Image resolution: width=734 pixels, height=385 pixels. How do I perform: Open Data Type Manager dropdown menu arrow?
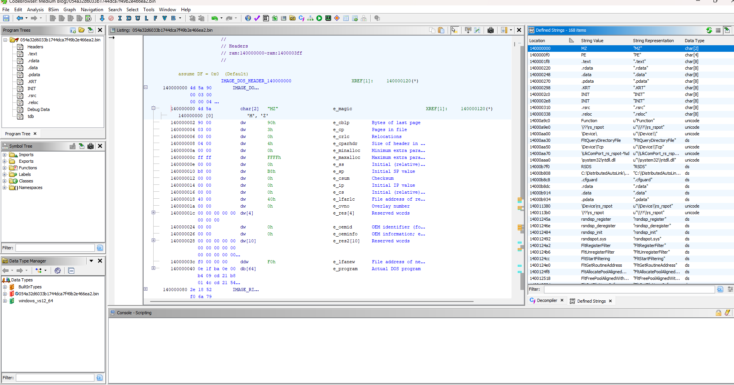point(91,261)
